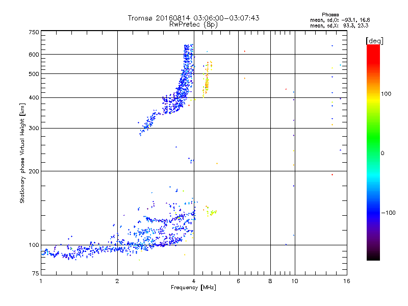Viewport: 408px width, 306px height.
Task: Click the colorbar tick label "0"
Action: [382, 154]
